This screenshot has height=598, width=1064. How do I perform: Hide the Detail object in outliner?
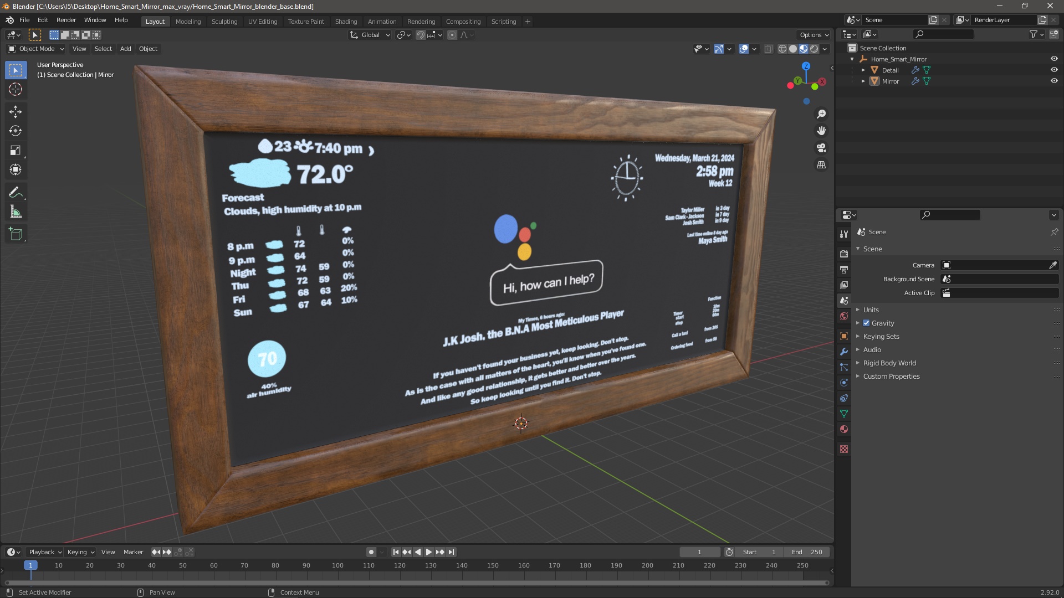(1054, 70)
